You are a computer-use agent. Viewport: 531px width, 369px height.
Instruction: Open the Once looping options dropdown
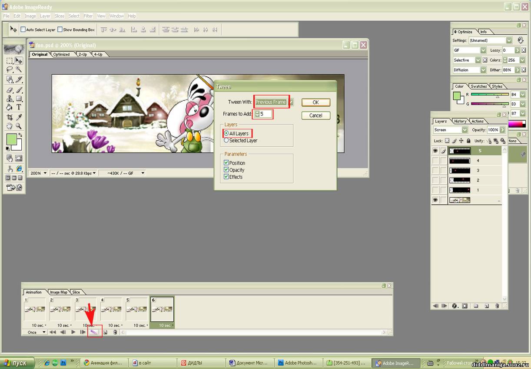click(35, 332)
